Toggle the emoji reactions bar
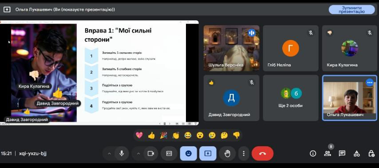 pyautogui.click(x=188, y=153)
